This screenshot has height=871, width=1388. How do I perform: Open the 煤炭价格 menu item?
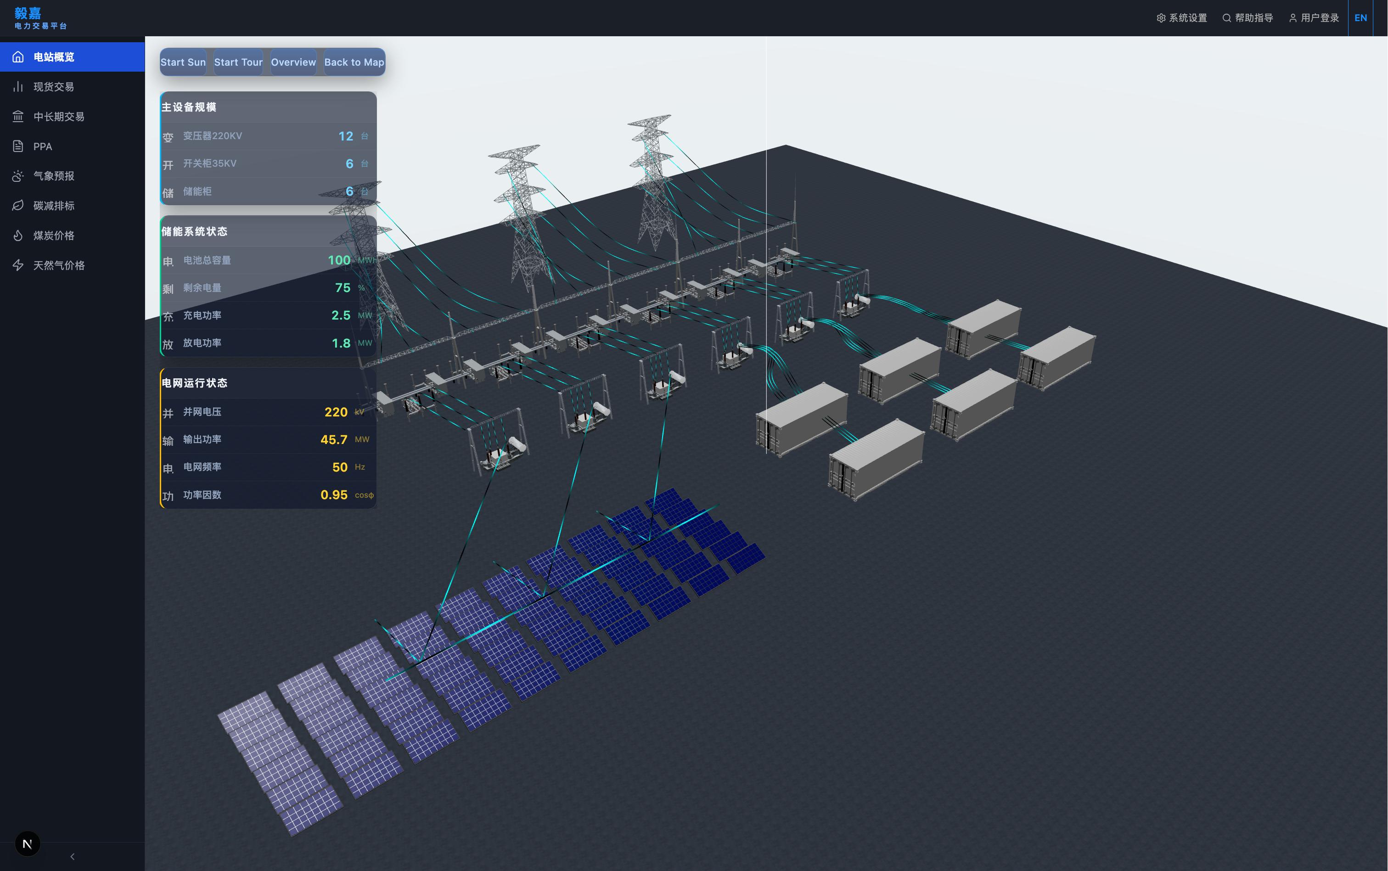click(x=72, y=236)
